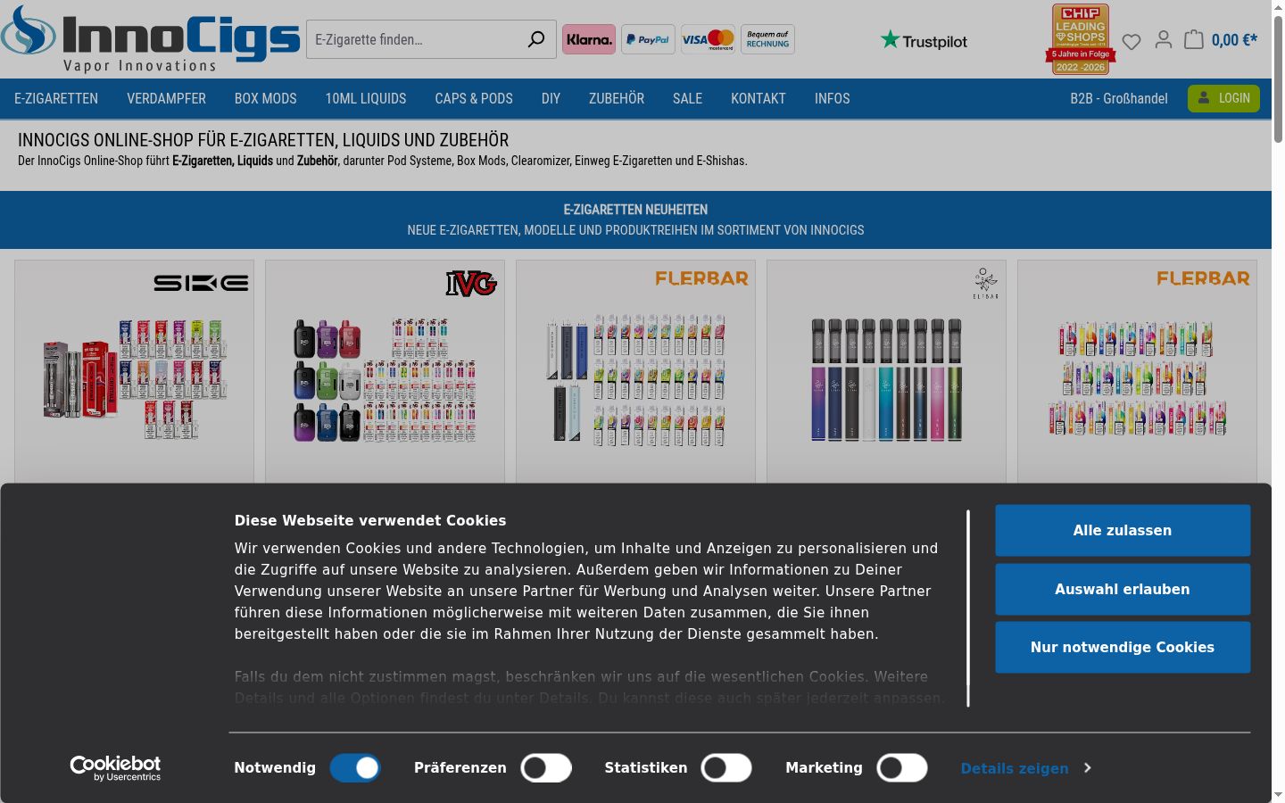Click the IVG brand logo
The height and width of the screenshot is (803, 1285).
471,284
